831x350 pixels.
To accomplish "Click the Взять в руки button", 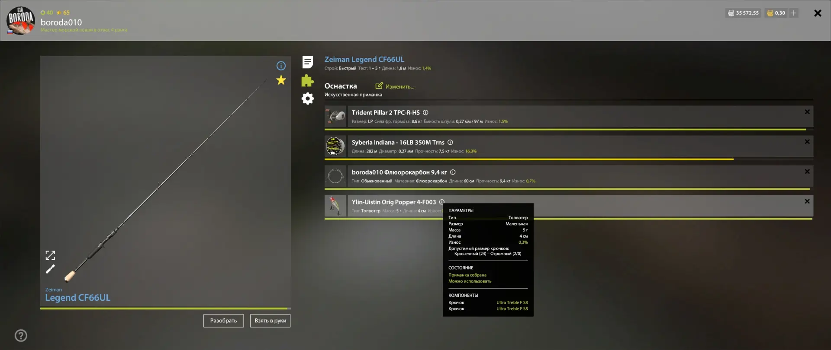I will tap(270, 321).
